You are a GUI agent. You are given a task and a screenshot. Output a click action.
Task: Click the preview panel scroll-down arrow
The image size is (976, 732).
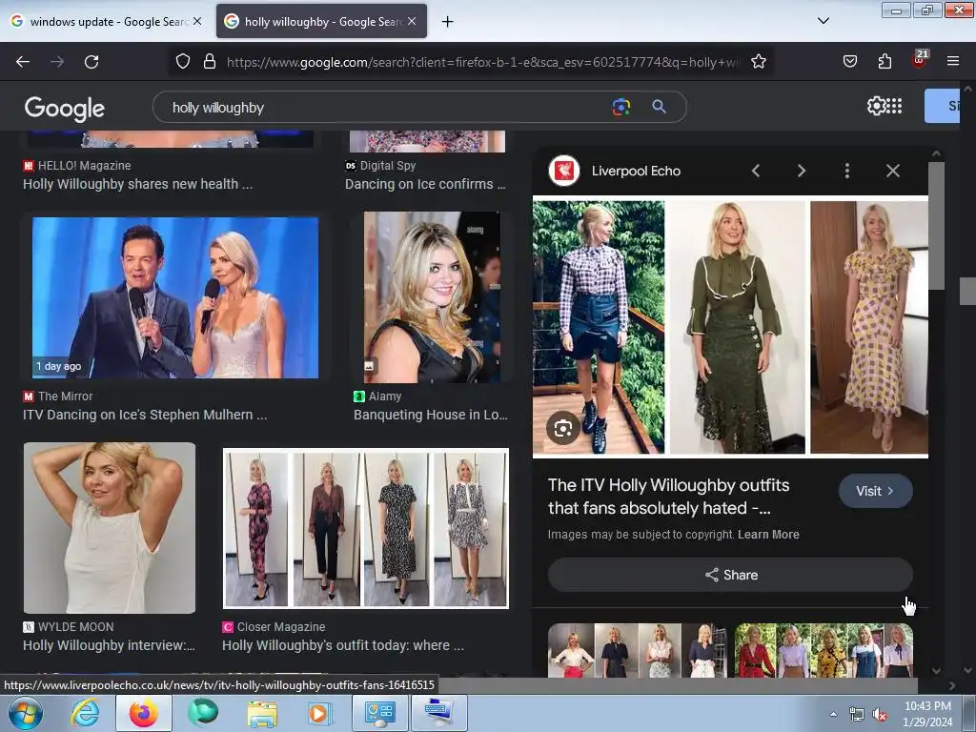pyautogui.click(x=936, y=670)
